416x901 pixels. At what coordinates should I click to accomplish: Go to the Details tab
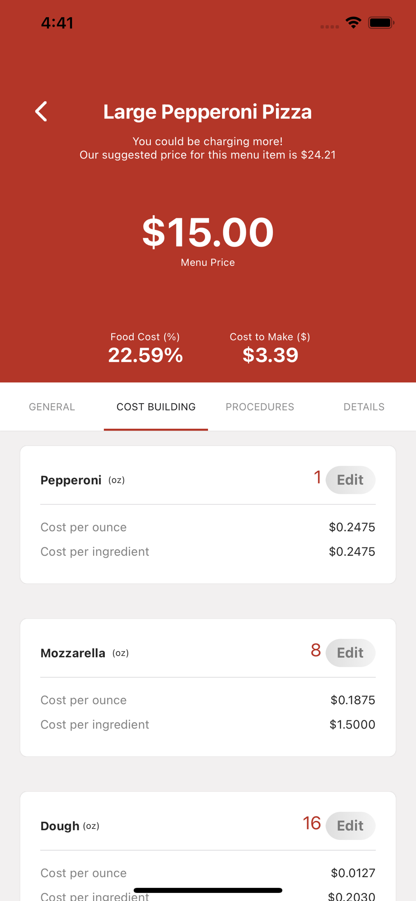[x=364, y=407]
